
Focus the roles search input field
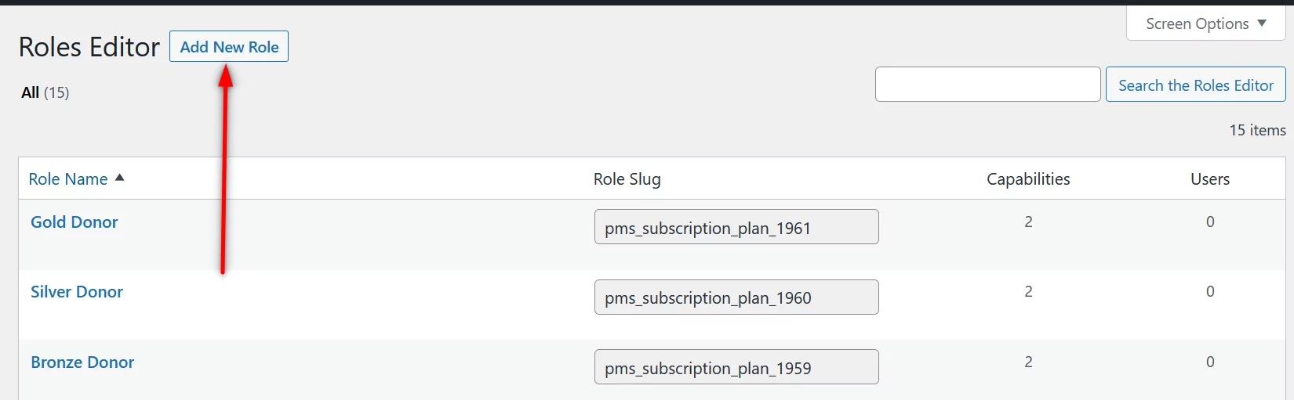987,85
